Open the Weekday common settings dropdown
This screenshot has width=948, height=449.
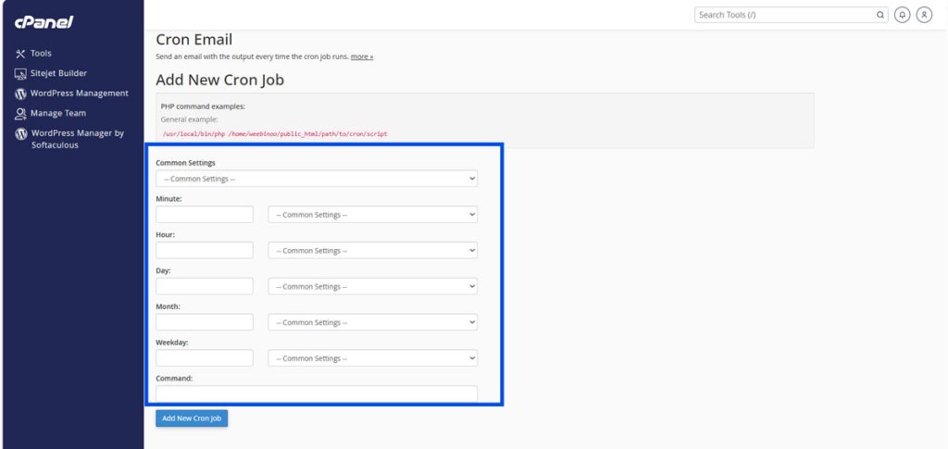click(x=372, y=358)
